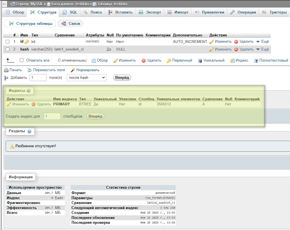Click the wand icon beside Нормировать
This screenshot has width=290, height=230.
click(x=73, y=70)
